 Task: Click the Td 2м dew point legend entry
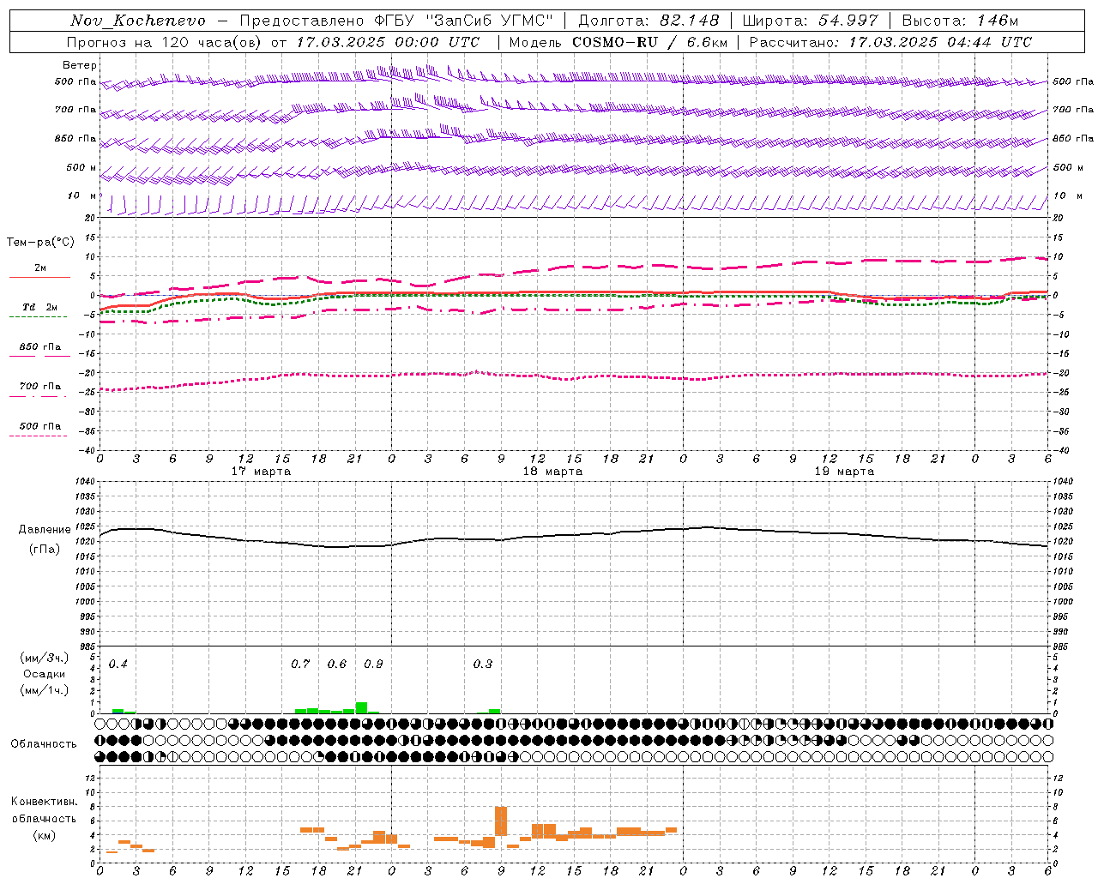click(x=40, y=307)
